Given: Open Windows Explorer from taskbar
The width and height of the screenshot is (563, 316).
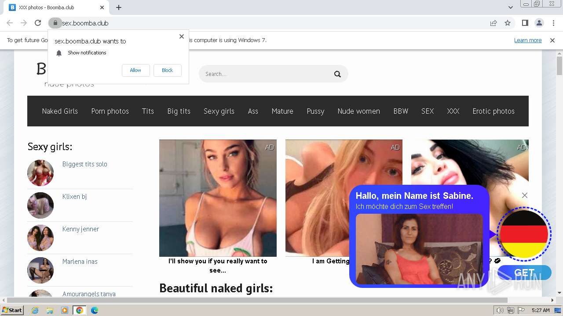Looking at the screenshot, I should [50, 310].
